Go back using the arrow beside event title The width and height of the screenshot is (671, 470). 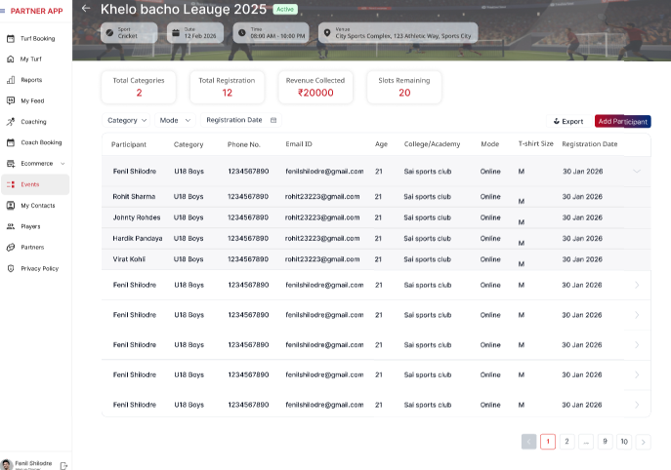pos(86,8)
